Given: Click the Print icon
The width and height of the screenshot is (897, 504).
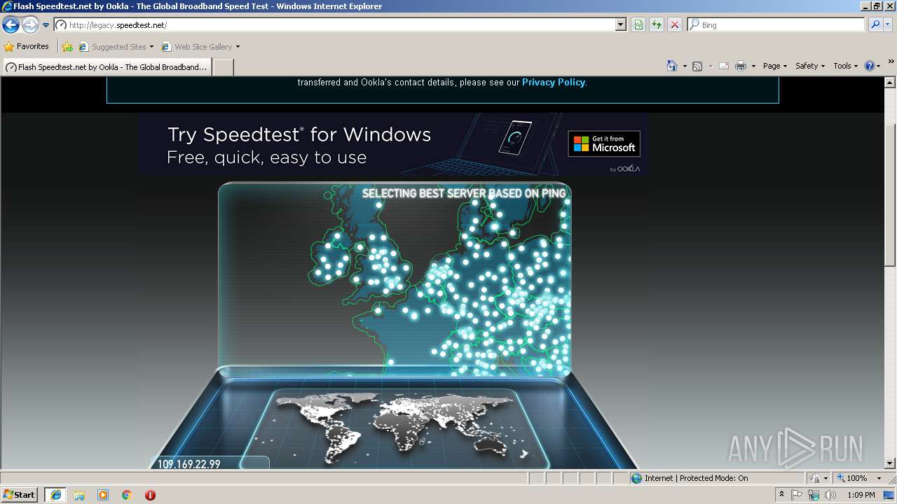Looking at the screenshot, I should pyautogui.click(x=741, y=66).
